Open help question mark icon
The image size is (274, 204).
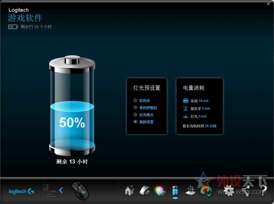pos(264,190)
